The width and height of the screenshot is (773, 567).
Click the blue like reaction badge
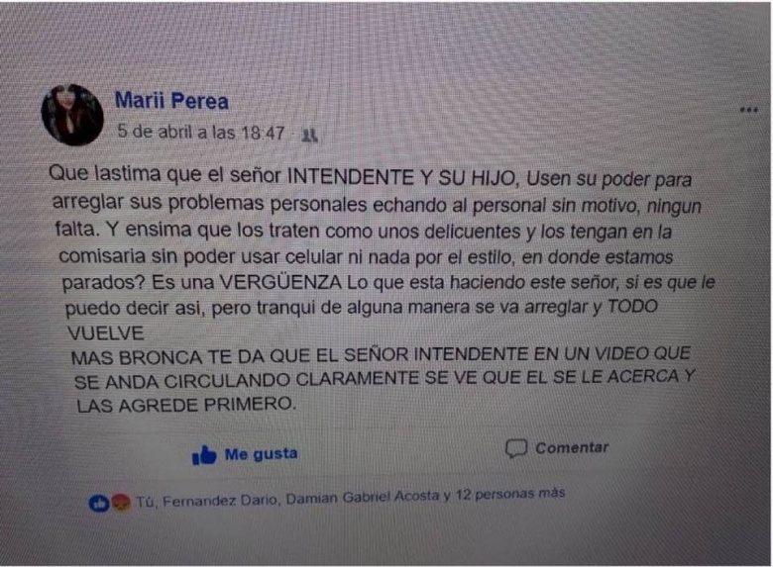coord(98,503)
